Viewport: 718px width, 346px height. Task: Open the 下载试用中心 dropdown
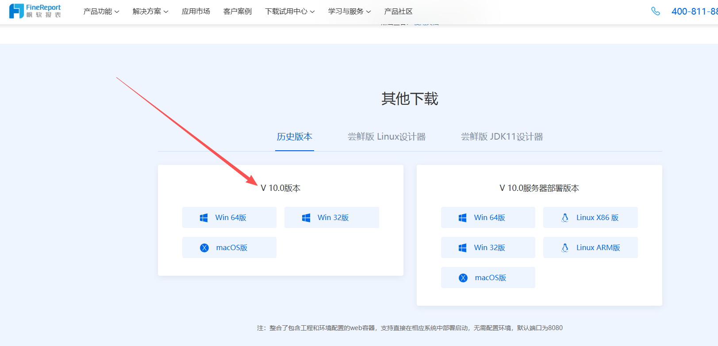(x=290, y=11)
